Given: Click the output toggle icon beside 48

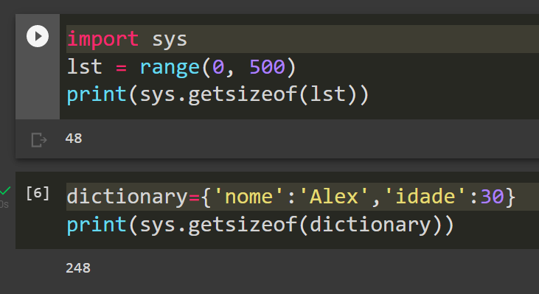Looking at the screenshot, I should [39, 140].
